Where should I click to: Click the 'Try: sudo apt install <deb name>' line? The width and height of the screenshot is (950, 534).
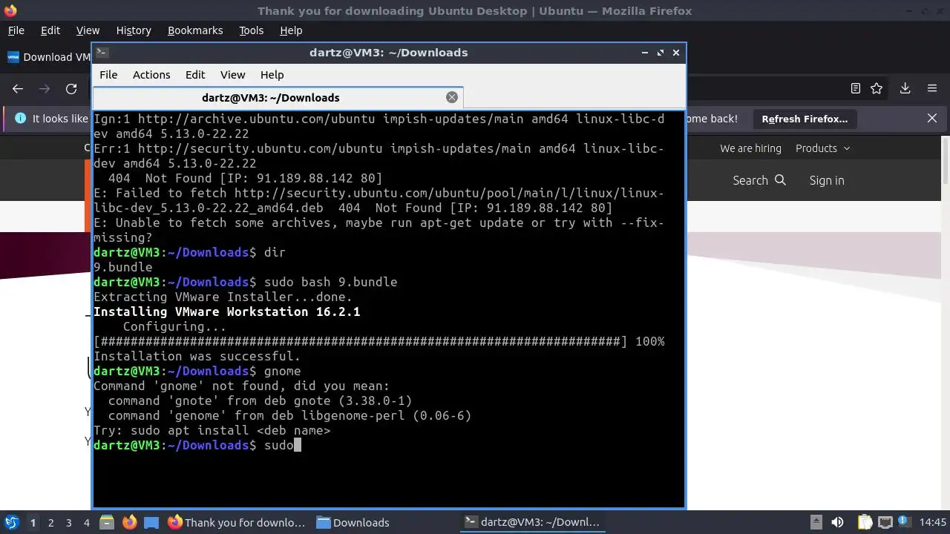pyautogui.click(x=212, y=430)
